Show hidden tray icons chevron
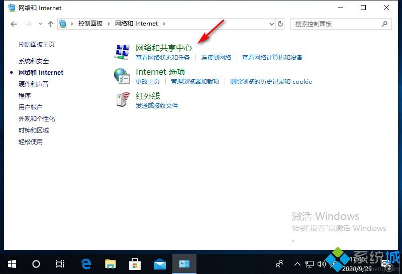 [297, 264]
